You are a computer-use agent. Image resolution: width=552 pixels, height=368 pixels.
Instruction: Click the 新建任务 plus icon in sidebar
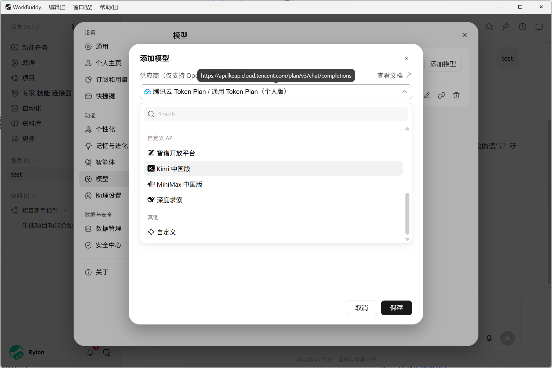click(x=15, y=48)
